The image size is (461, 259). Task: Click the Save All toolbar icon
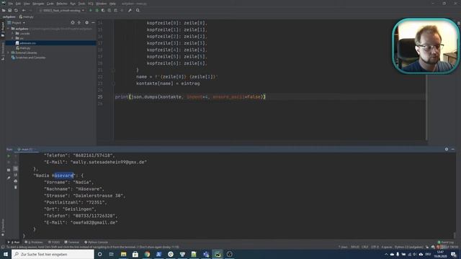click(9, 10)
